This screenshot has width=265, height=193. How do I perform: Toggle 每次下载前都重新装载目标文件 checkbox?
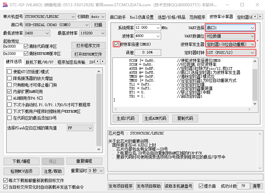click(5, 180)
